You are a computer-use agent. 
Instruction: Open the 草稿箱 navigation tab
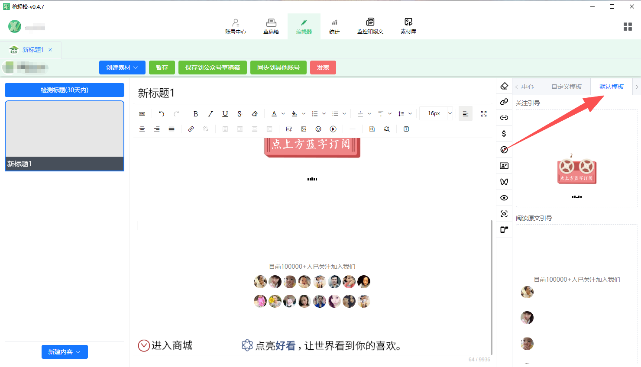coord(271,26)
